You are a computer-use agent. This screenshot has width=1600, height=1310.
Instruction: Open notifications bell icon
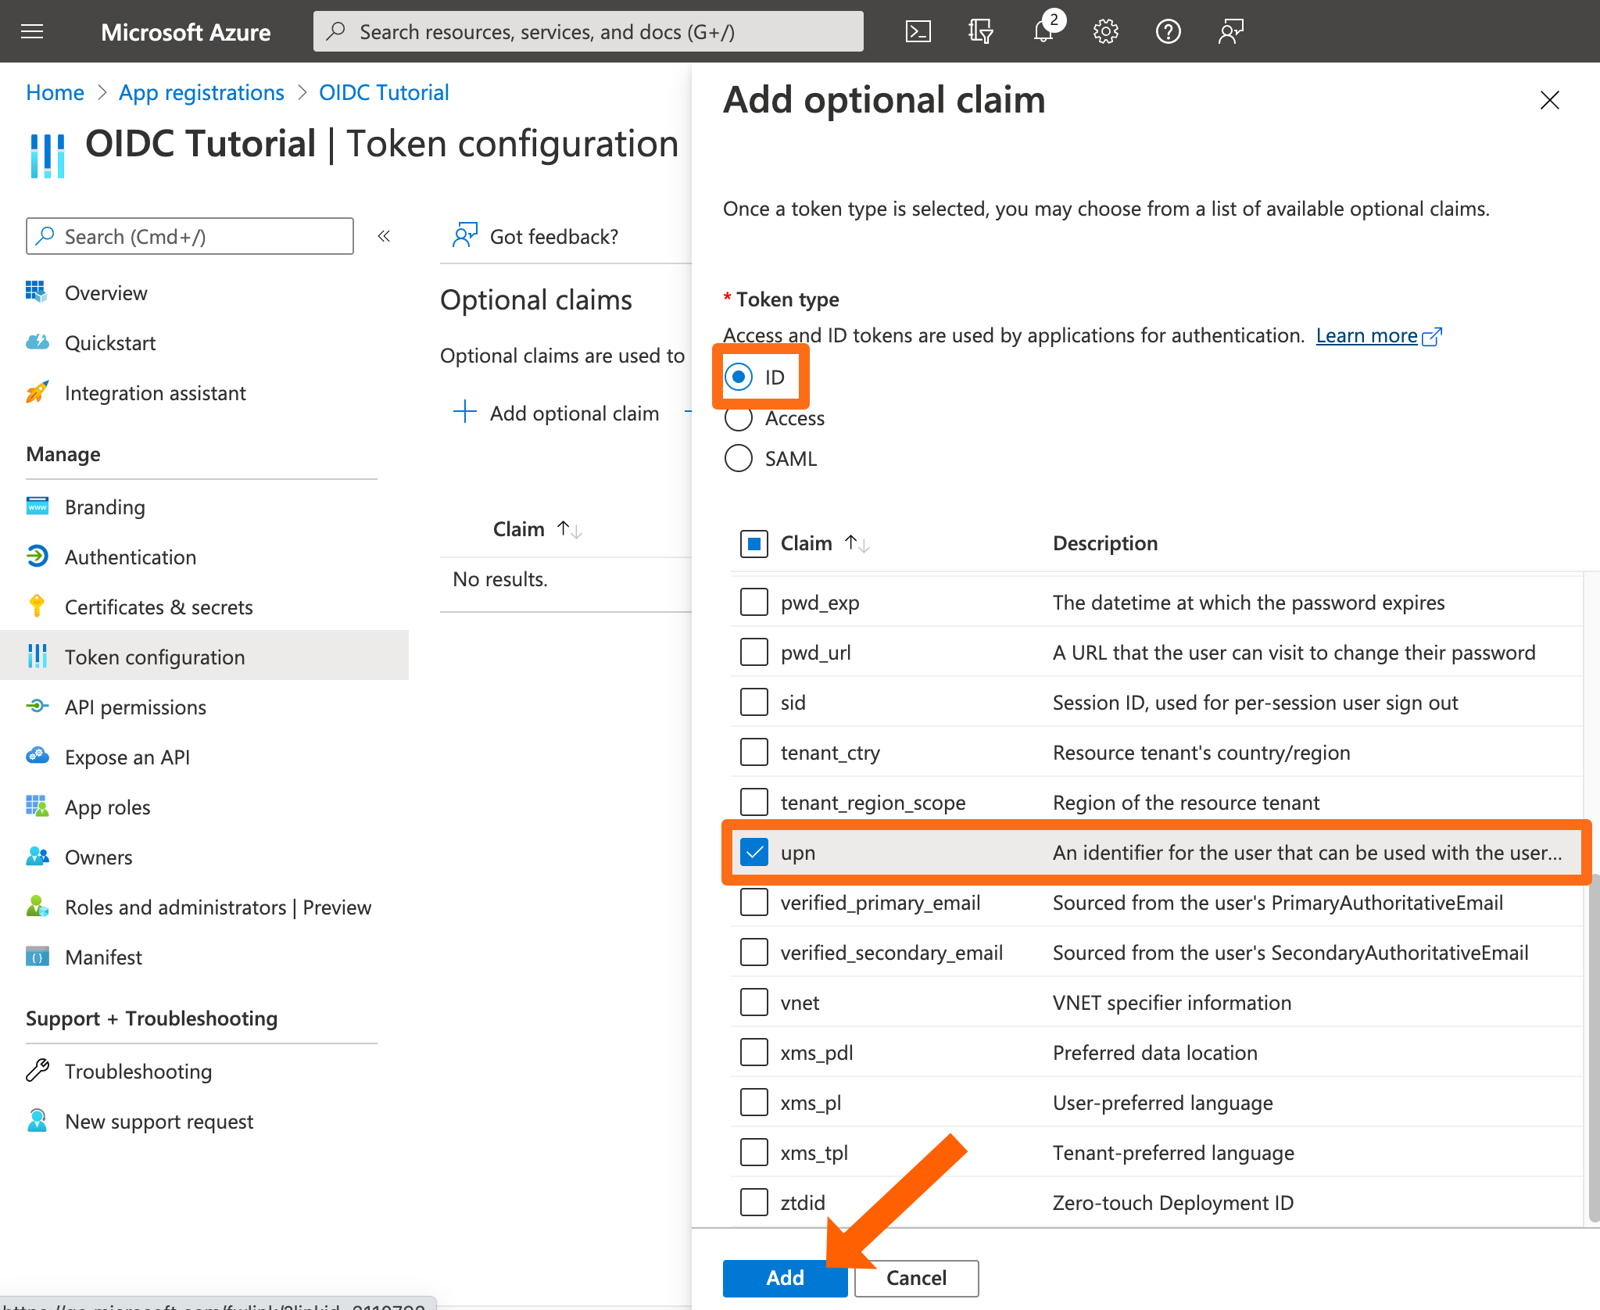coord(1043,31)
